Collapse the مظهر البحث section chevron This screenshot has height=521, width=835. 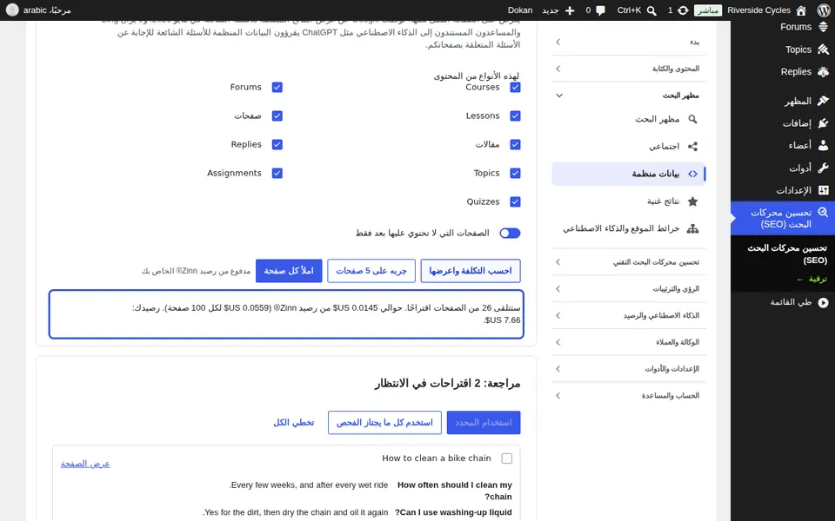click(x=559, y=96)
